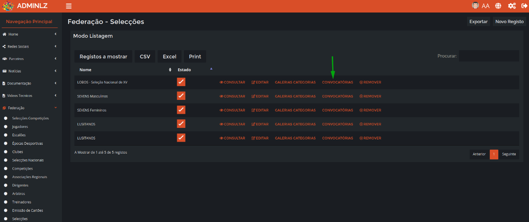Screen dimensions: 529x222
Task: Toggle Estado checkbox of last LUSITANOS row
Action: 181,138
